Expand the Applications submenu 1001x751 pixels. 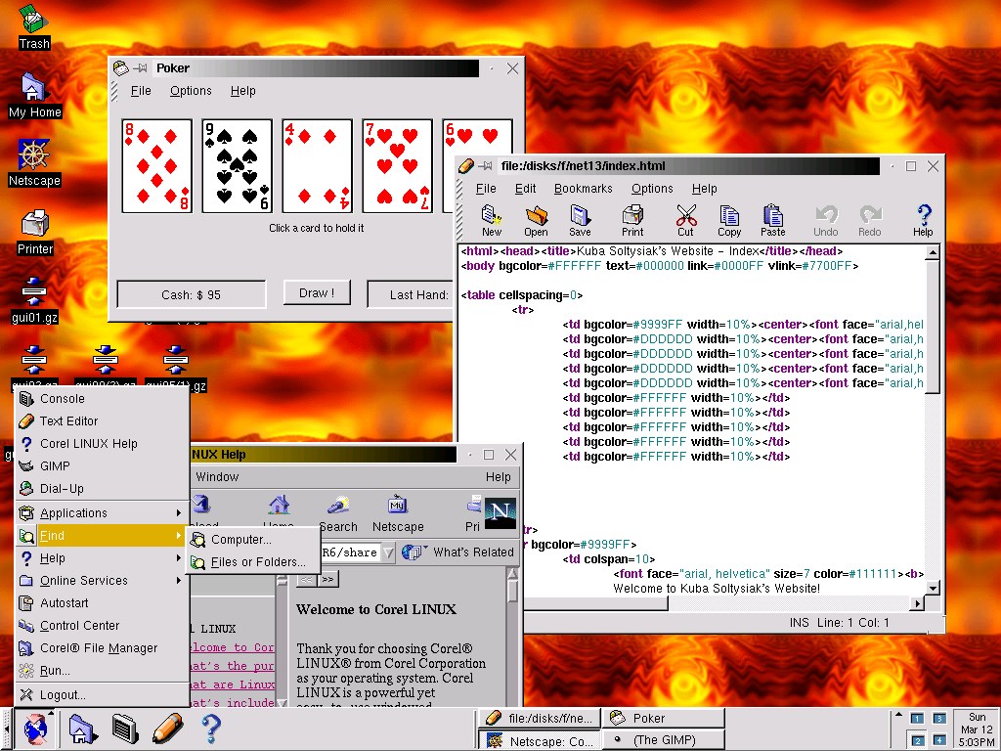pos(102,512)
